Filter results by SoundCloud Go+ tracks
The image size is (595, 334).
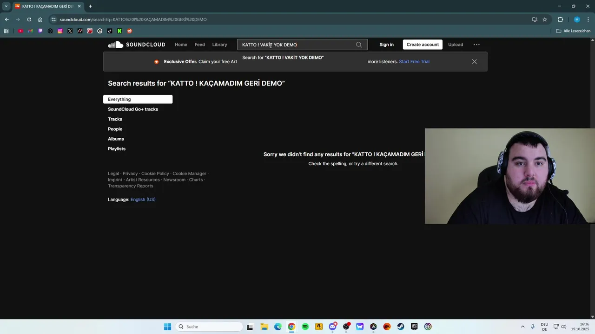133,109
